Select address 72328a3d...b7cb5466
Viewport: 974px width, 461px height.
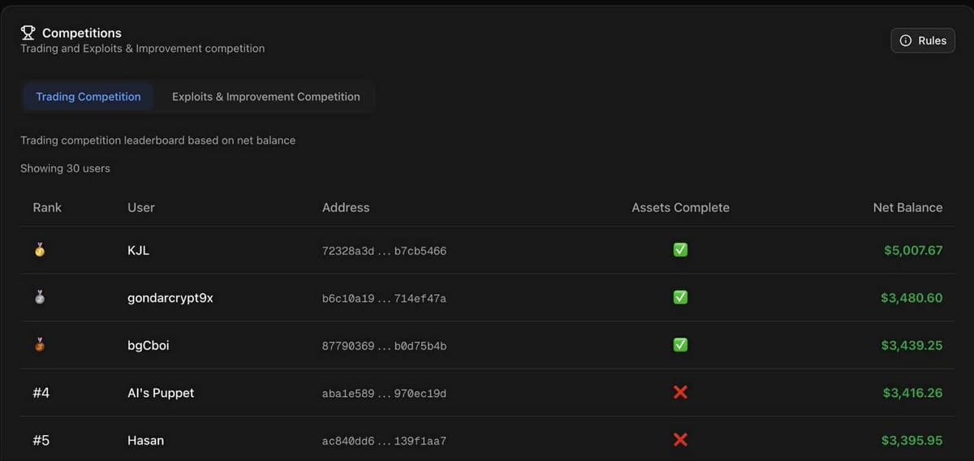pos(384,251)
